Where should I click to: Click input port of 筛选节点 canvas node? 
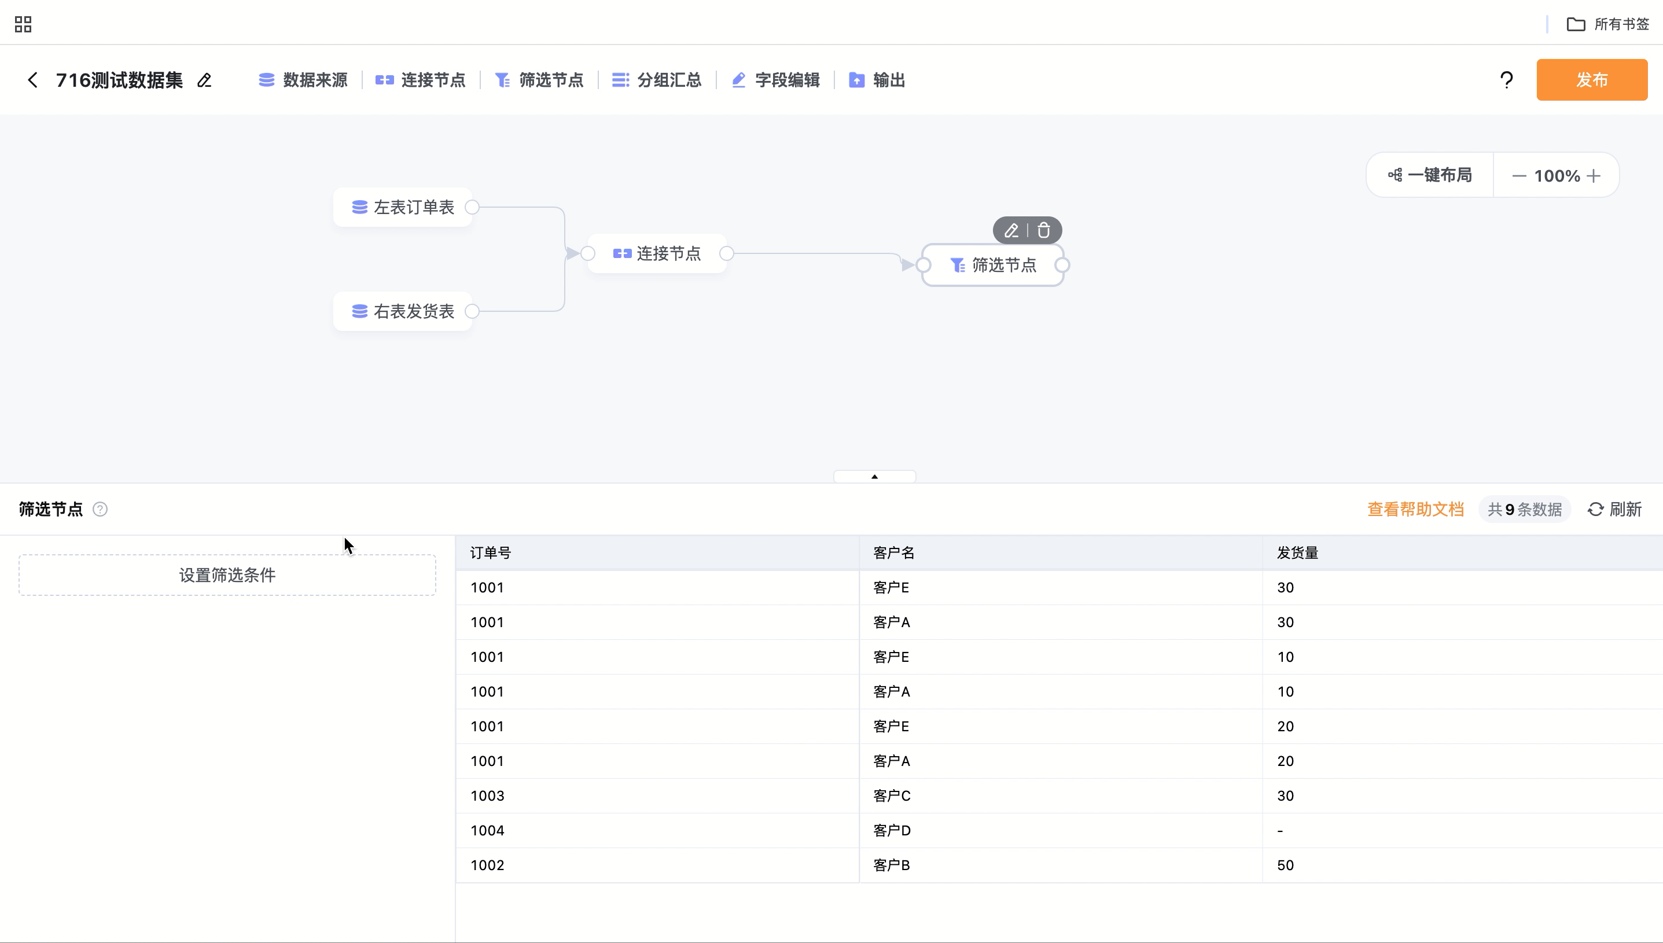click(924, 265)
